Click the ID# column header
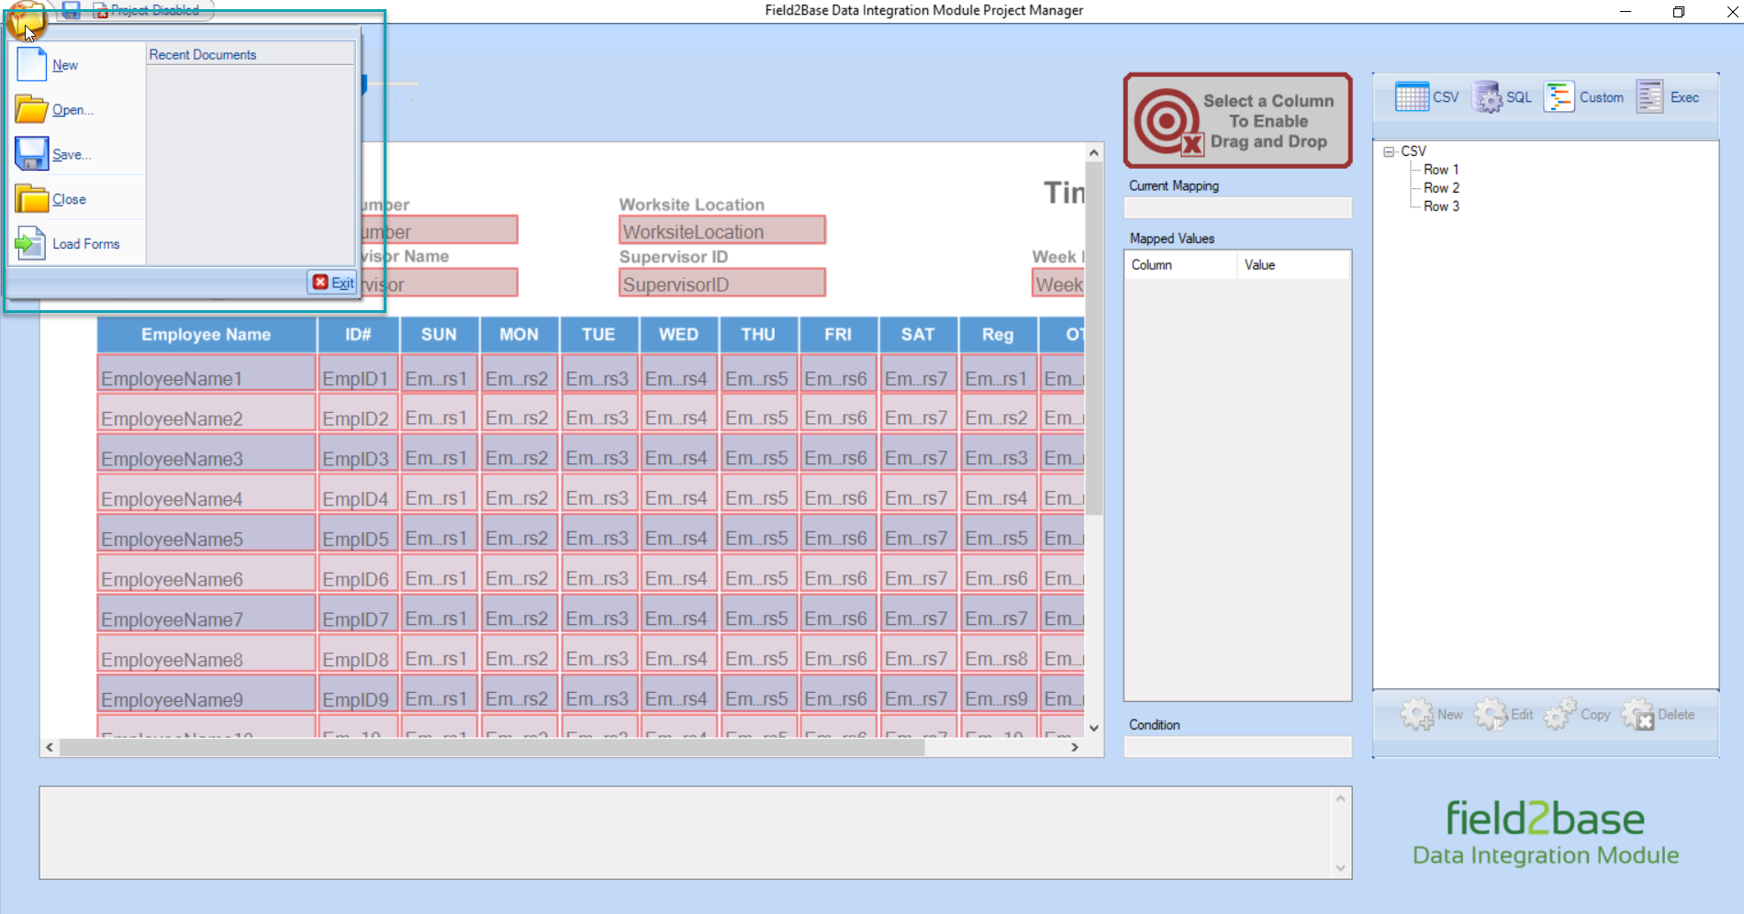 click(358, 335)
